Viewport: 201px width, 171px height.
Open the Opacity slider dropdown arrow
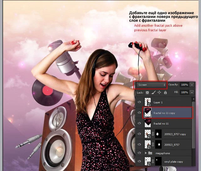click(x=192, y=85)
